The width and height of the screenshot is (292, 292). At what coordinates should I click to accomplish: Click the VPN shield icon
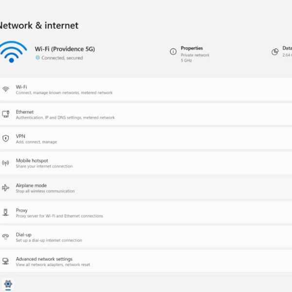click(6, 139)
